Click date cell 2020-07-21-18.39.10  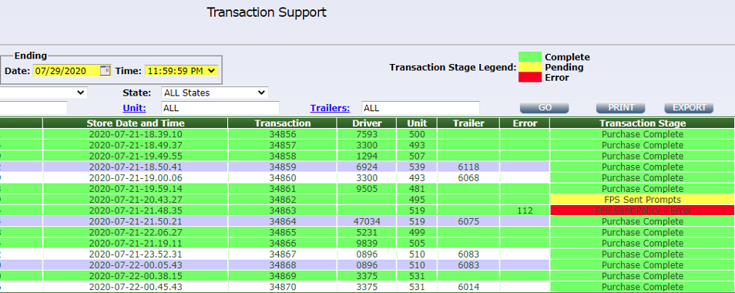pyautogui.click(x=136, y=134)
